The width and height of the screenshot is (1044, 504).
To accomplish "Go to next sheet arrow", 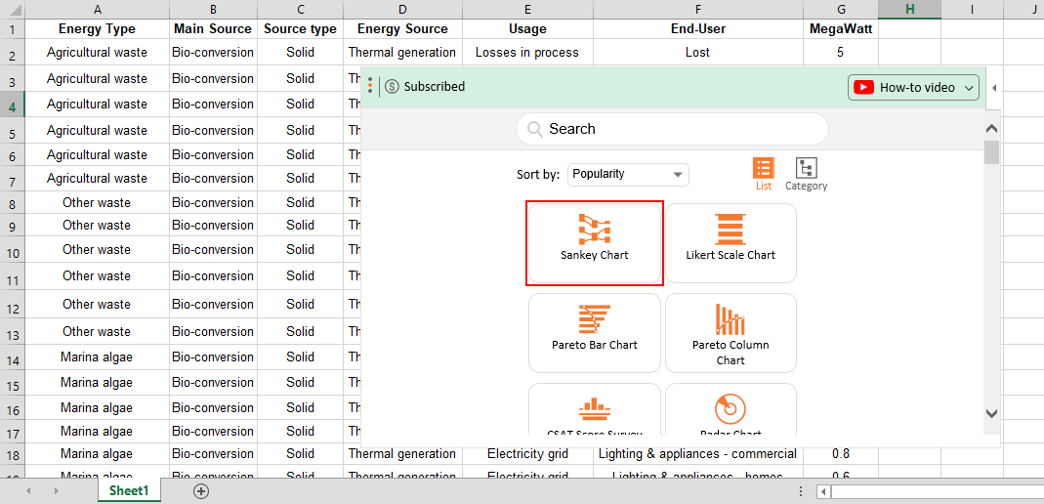I will point(57,491).
